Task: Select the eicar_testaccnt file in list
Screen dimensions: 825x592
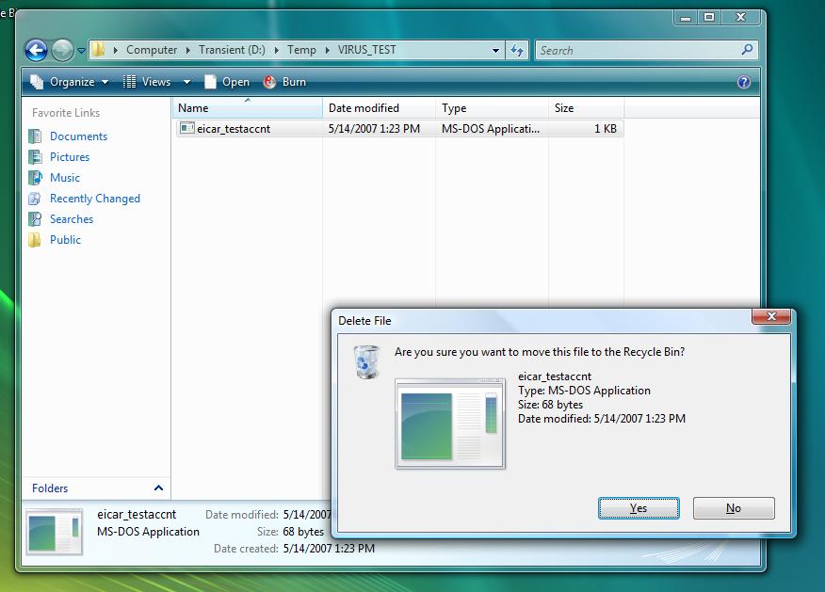Action: click(234, 129)
